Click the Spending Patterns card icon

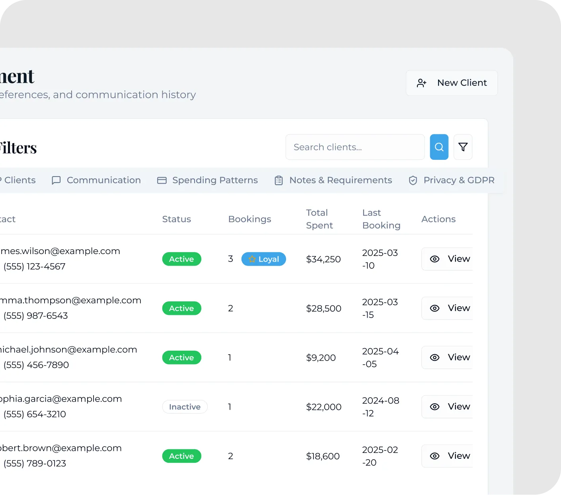(x=162, y=181)
